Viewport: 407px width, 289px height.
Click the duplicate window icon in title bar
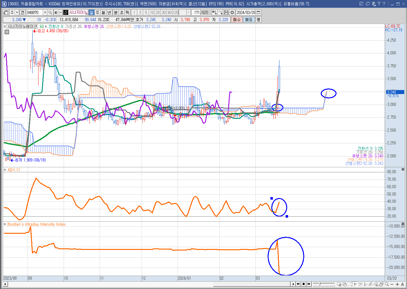click(368, 4)
